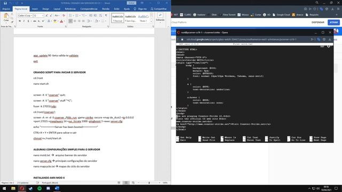Select the Título 1 style
This screenshot has width=342, height=192.
[x=143, y=18]
